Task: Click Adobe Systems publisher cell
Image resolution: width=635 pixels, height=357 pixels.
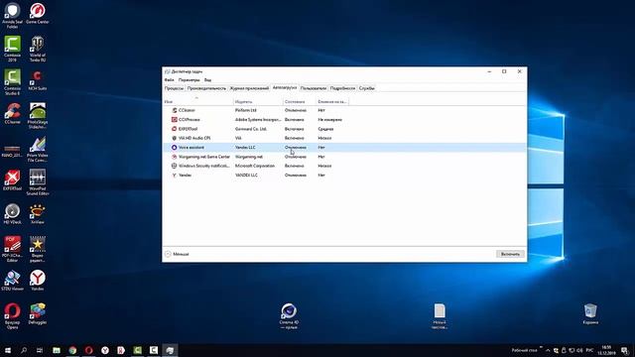Action: [258, 119]
